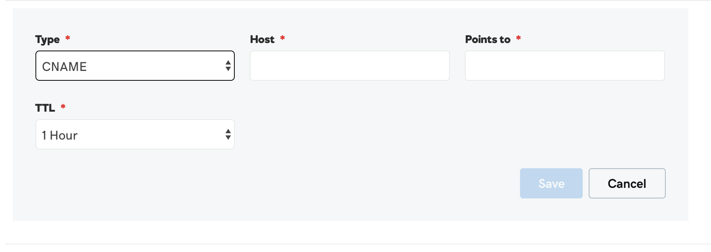Viewport: 711px width, 252px height.
Task: Click the red asterisk beside Type
Action: [x=68, y=38]
